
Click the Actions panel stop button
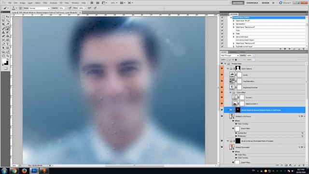point(281,49)
